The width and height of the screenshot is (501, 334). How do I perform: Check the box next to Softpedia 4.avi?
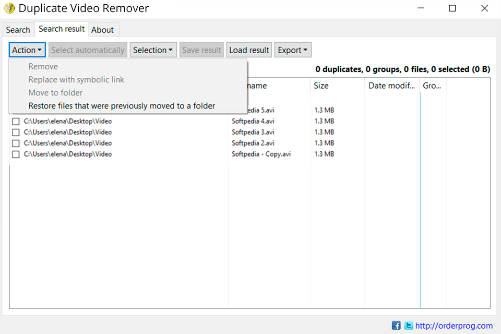coord(16,121)
